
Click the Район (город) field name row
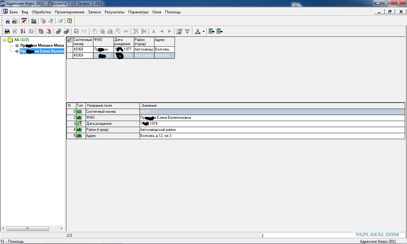(113, 130)
